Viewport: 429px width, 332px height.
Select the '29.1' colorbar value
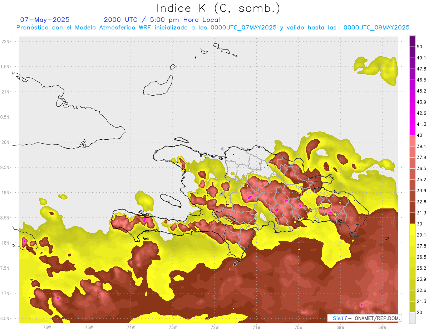(421, 235)
